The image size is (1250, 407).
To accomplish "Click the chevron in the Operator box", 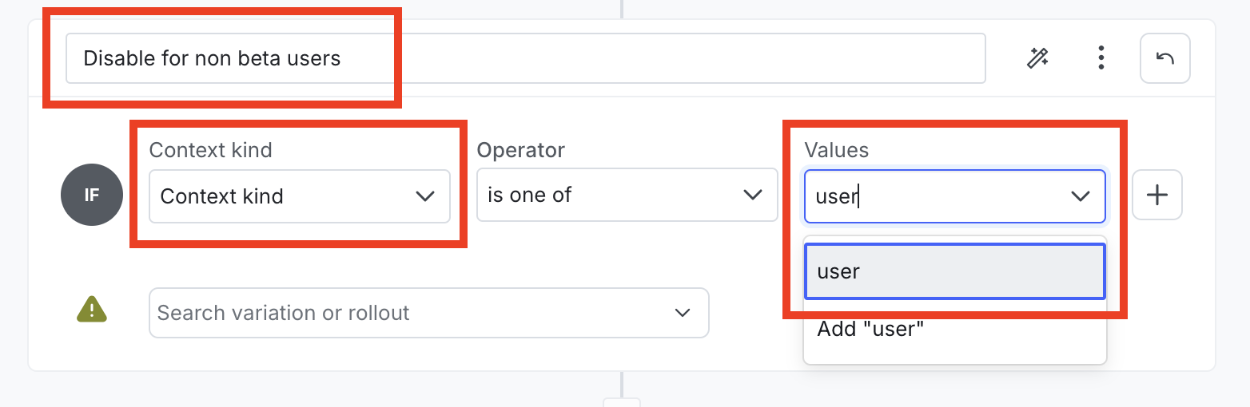I will [x=752, y=196].
